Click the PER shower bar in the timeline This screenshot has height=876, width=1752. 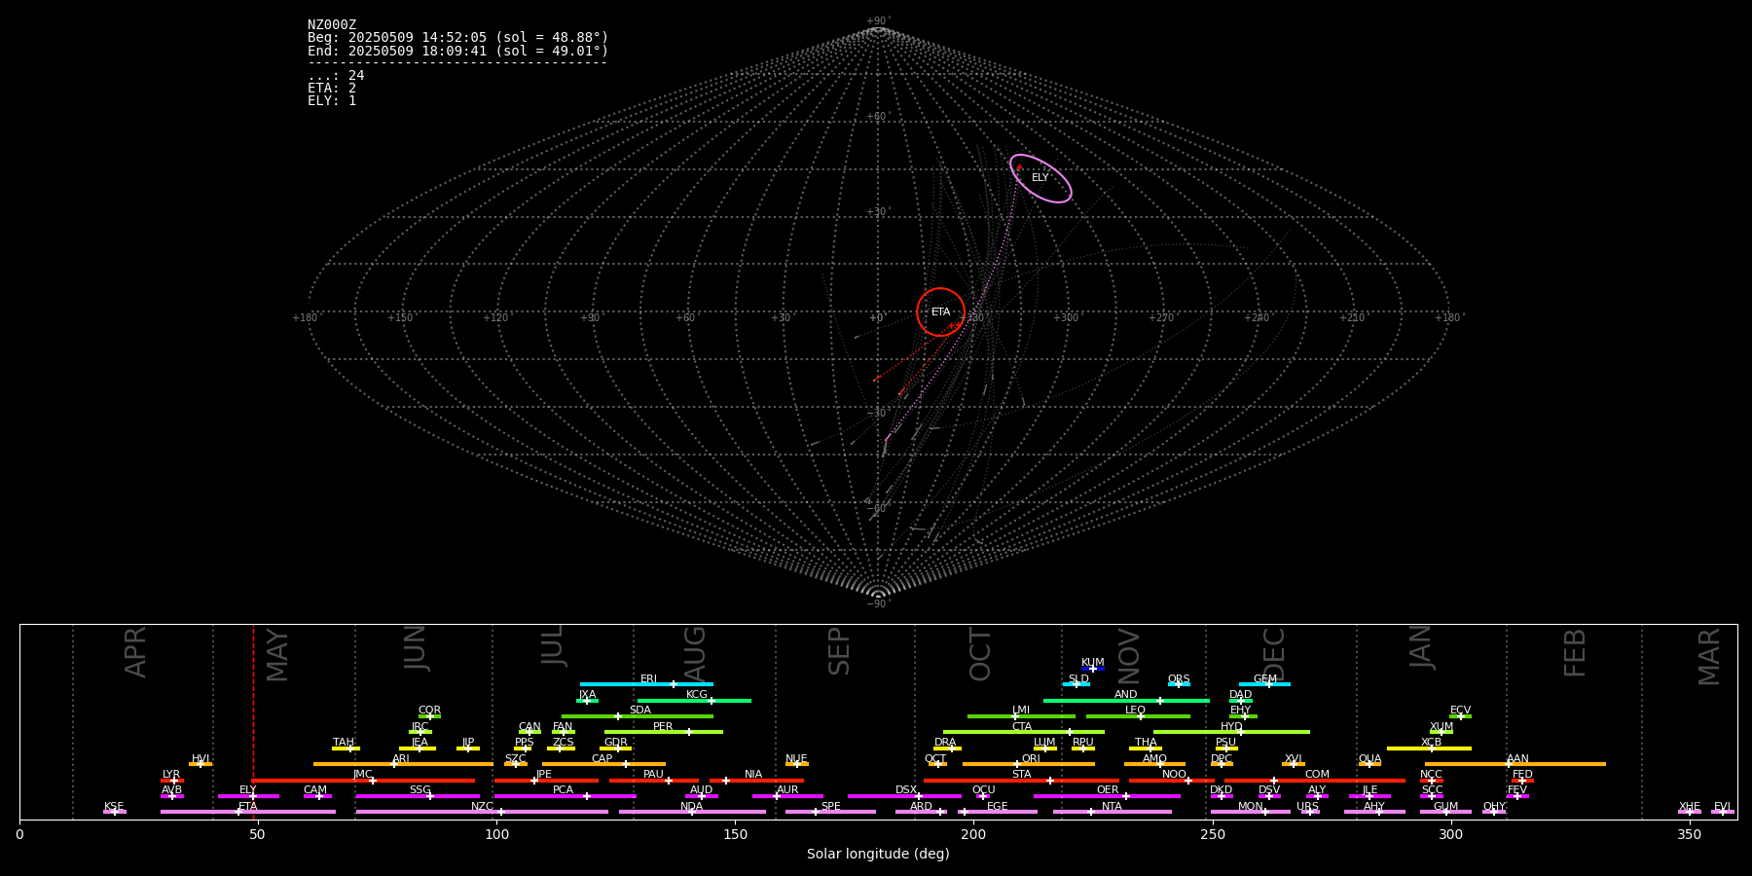[x=664, y=732]
